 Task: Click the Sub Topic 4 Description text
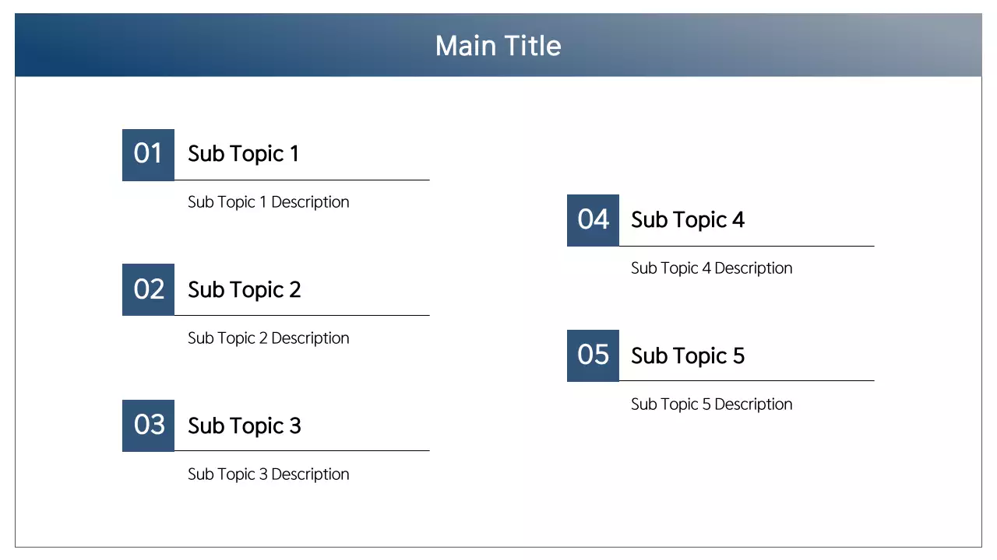click(x=711, y=268)
